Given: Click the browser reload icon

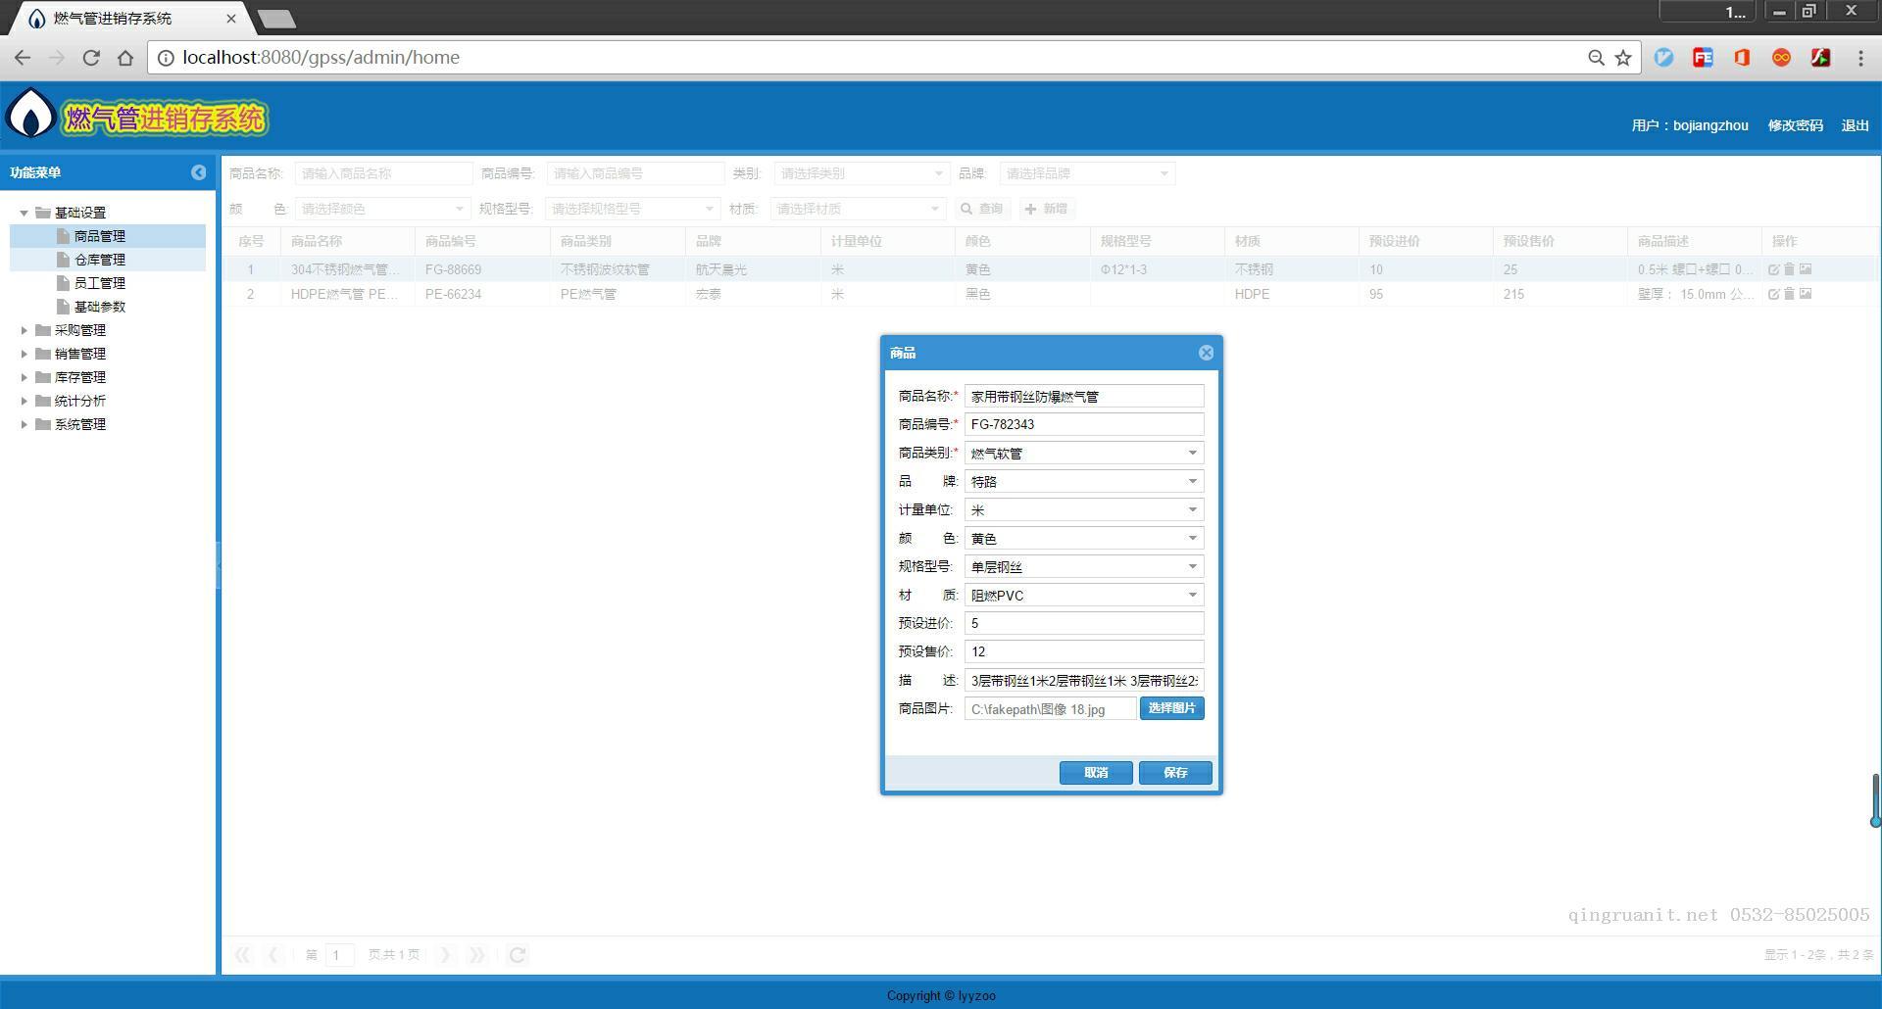Looking at the screenshot, I should tap(91, 58).
